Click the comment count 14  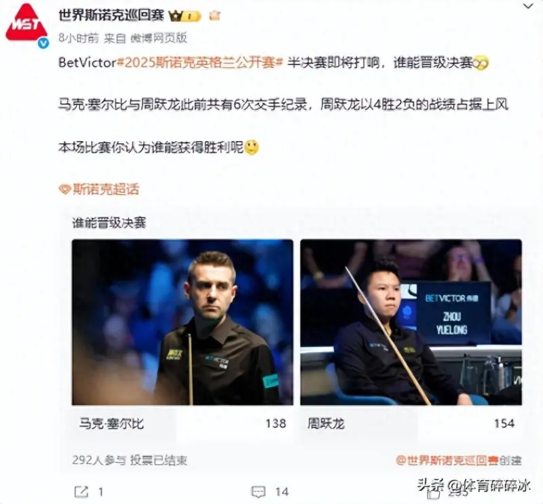[282, 492]
